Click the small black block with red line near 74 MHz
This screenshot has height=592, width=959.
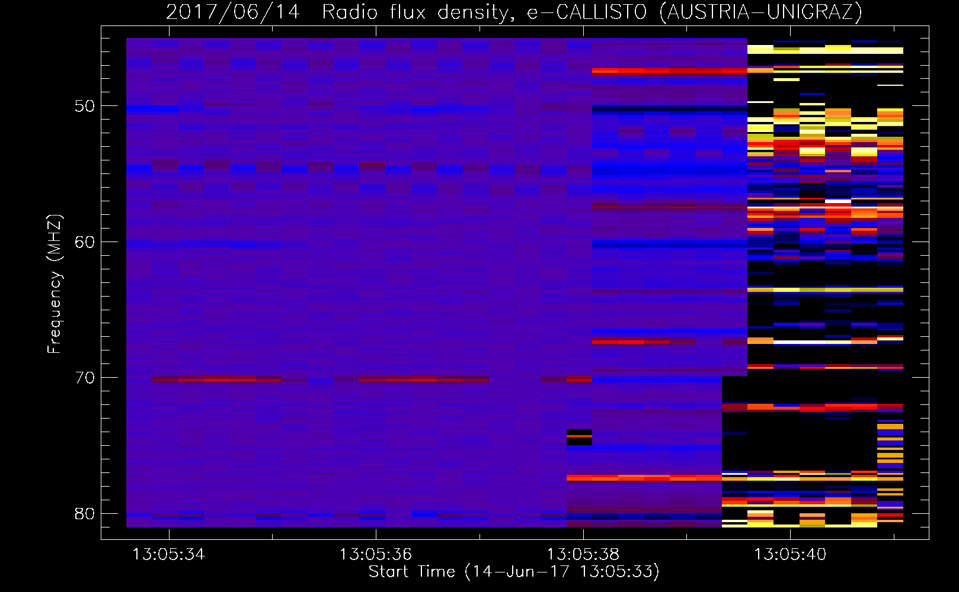click(x=579, y=437)
